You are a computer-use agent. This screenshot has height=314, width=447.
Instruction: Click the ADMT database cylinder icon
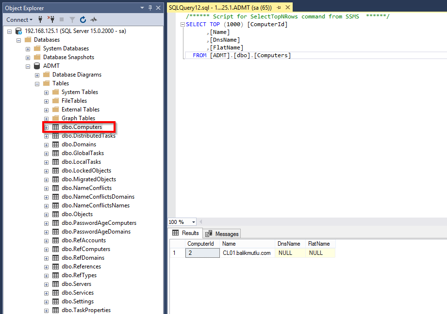37,66
